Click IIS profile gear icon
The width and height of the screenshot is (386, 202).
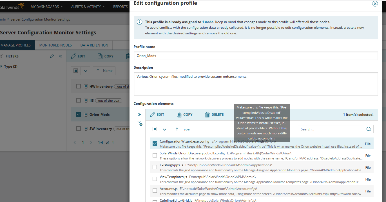coord(86,100)
